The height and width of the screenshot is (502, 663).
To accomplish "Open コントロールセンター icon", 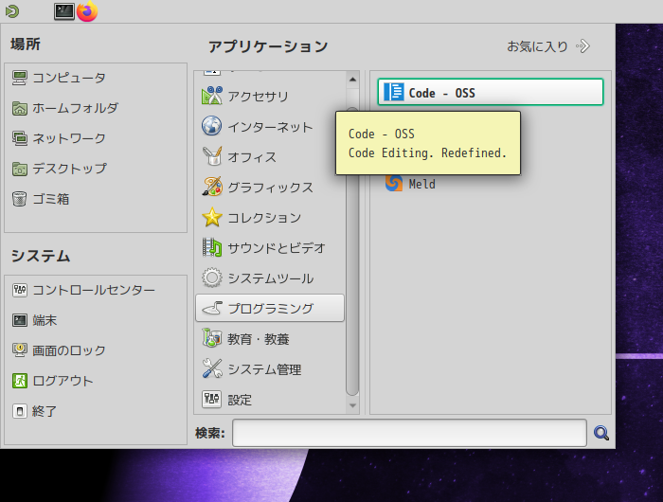I will (20, 290).
